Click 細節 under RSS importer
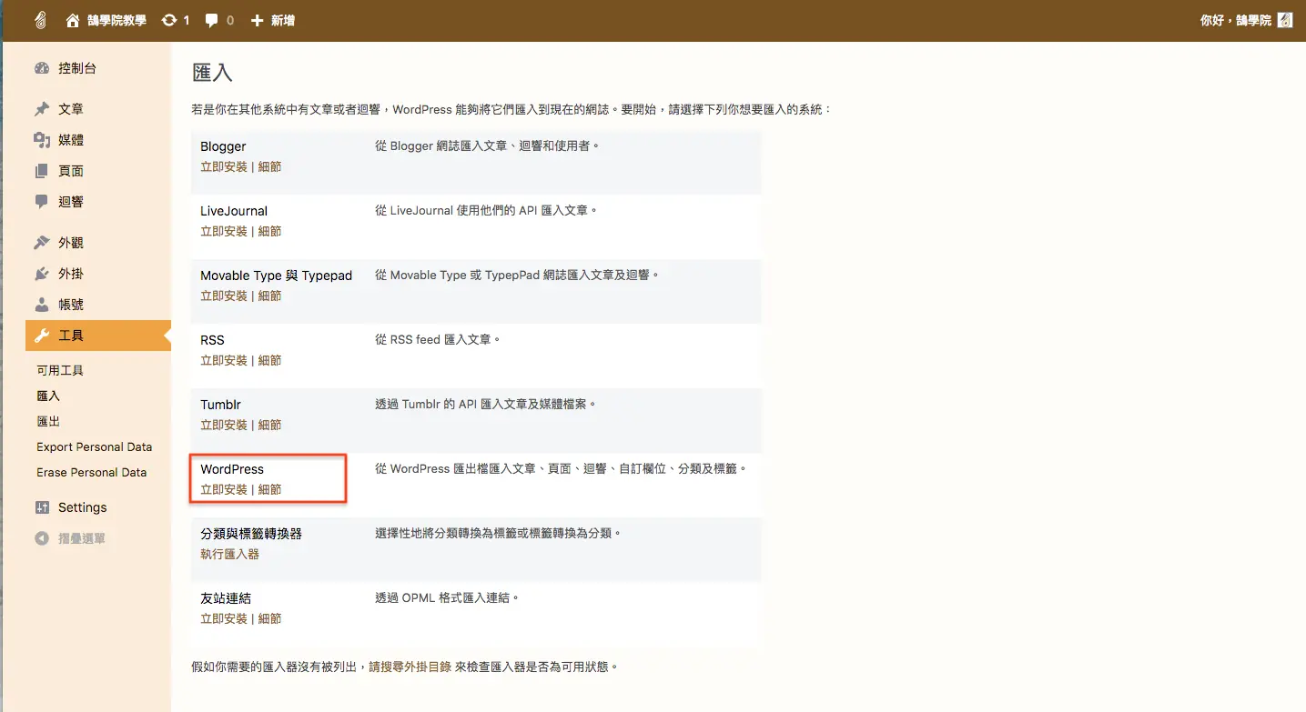The width and height of the screenshot is (1306, 712). pos(270,361)
